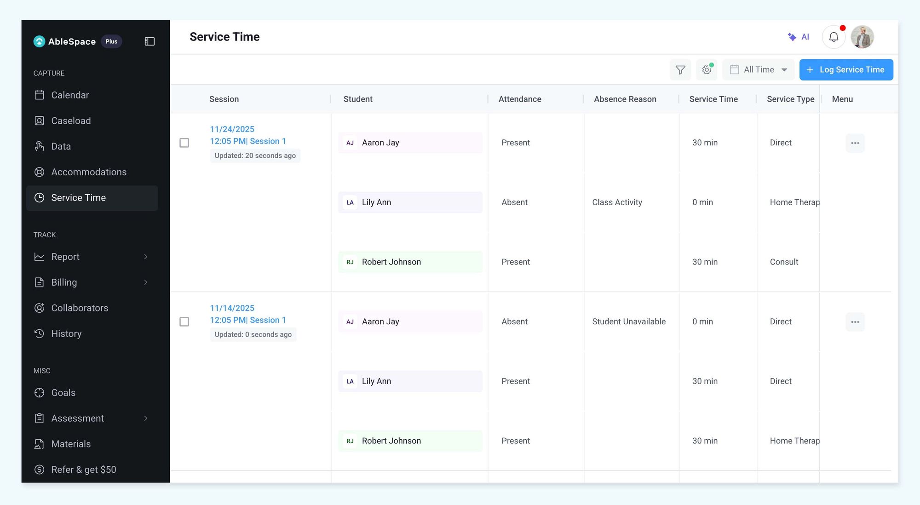920x505 pixels.
Task: Open the user profile avatar
Action: (862, 37)
